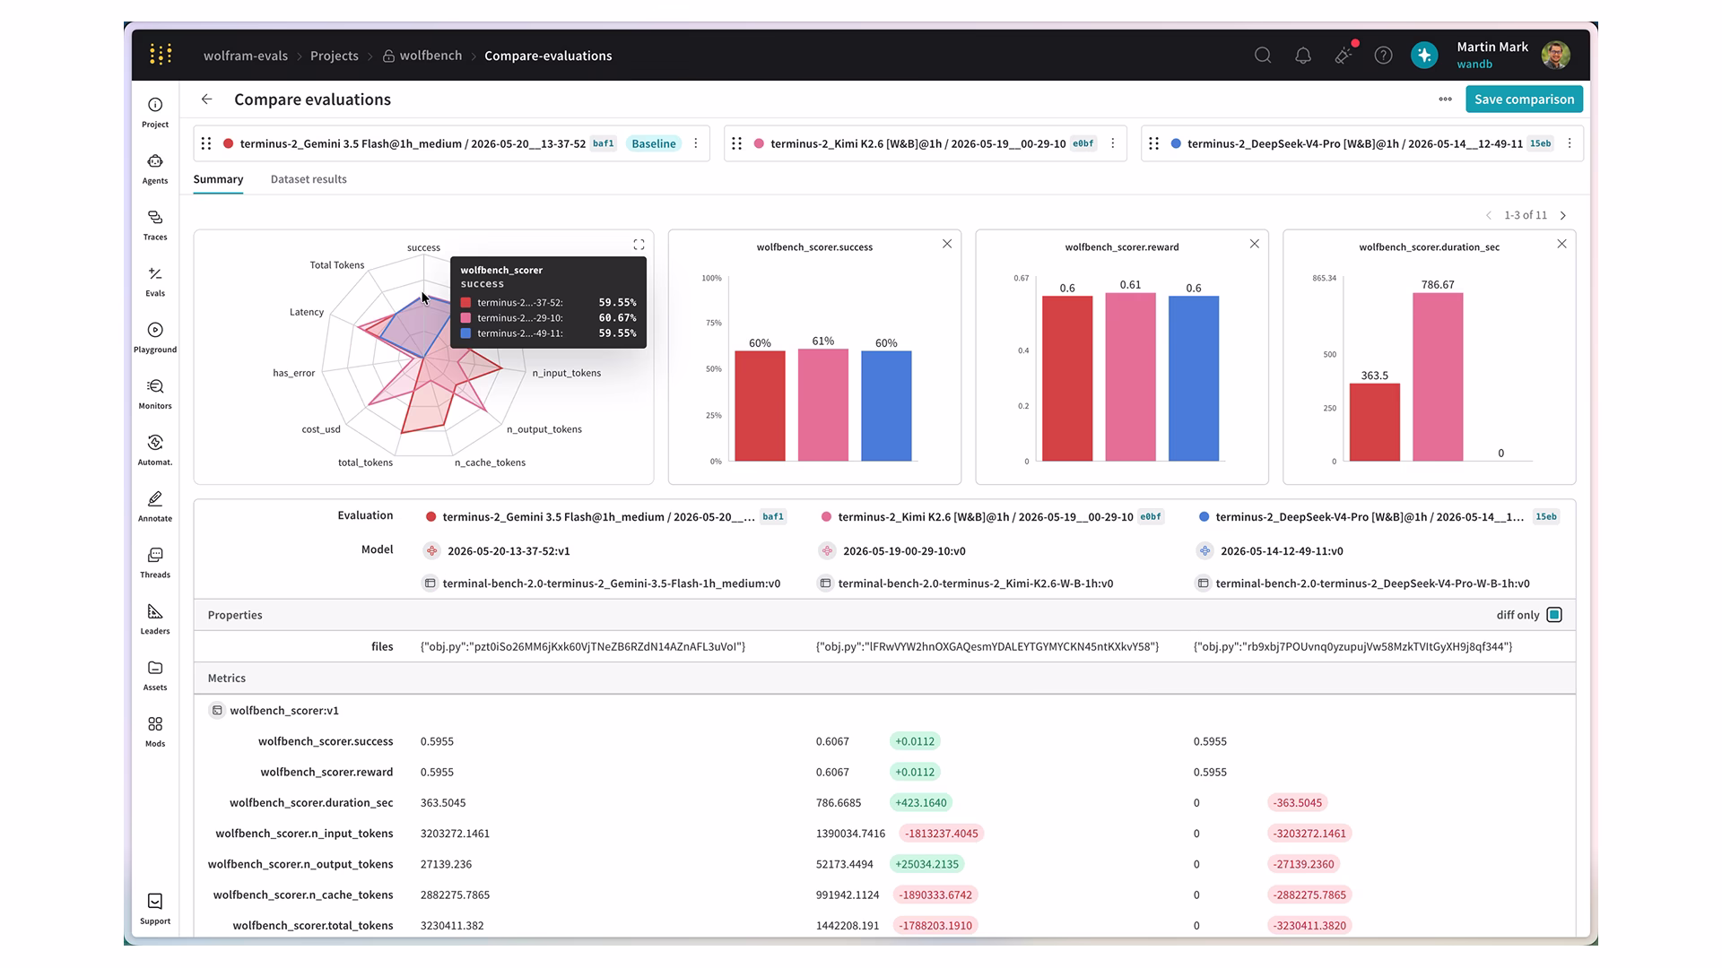Open wolfbench breadcrumb
Screen dimensions: 1722x968
click(422, 56)
